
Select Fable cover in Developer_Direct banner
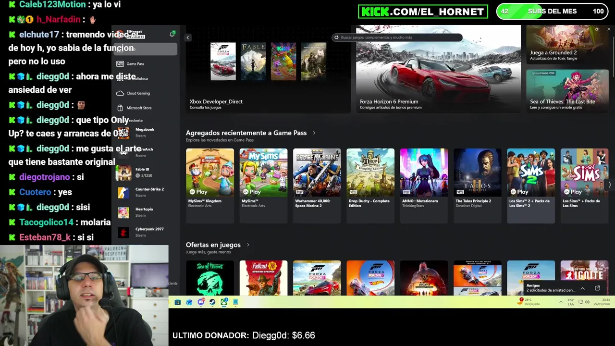tap(253, 61)
